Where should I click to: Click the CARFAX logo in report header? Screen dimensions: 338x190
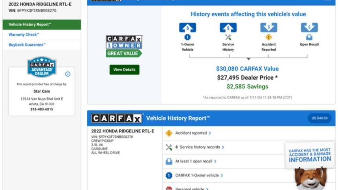click(x=117, y=118)
